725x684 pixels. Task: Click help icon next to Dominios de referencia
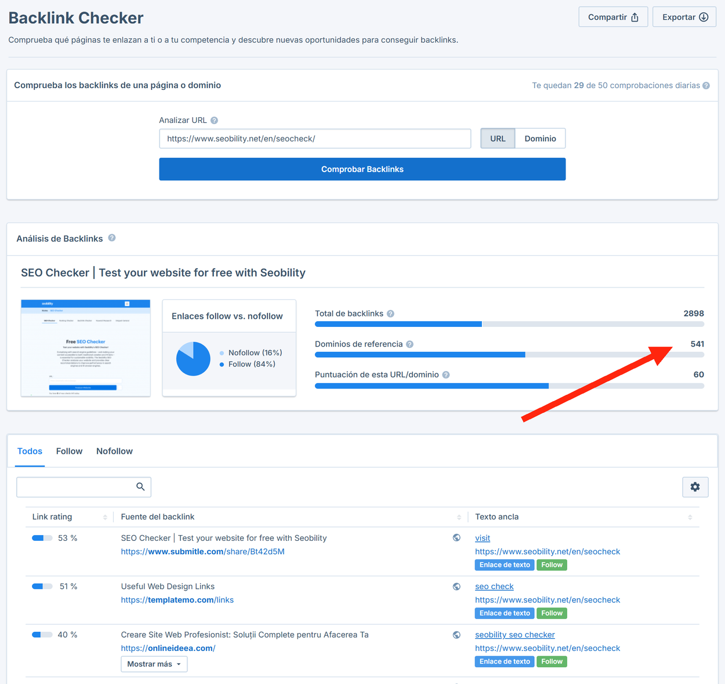click(x=409, y=344)
